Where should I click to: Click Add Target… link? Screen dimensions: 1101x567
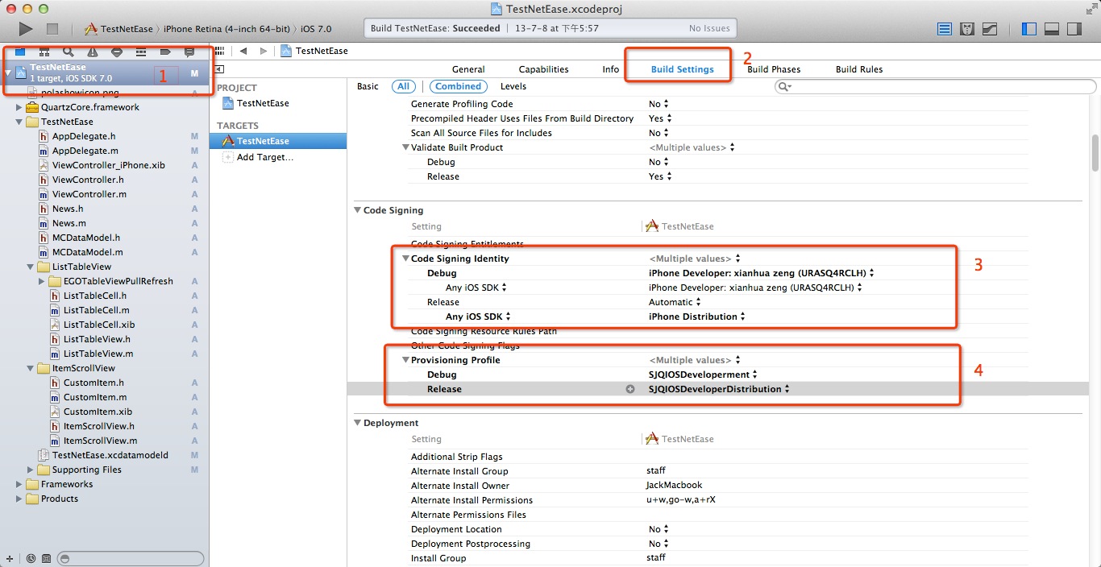coord(265,157)
